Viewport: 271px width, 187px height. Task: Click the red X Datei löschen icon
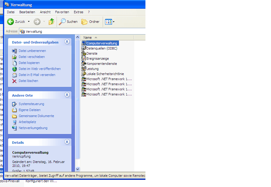(x=14, y=81)
